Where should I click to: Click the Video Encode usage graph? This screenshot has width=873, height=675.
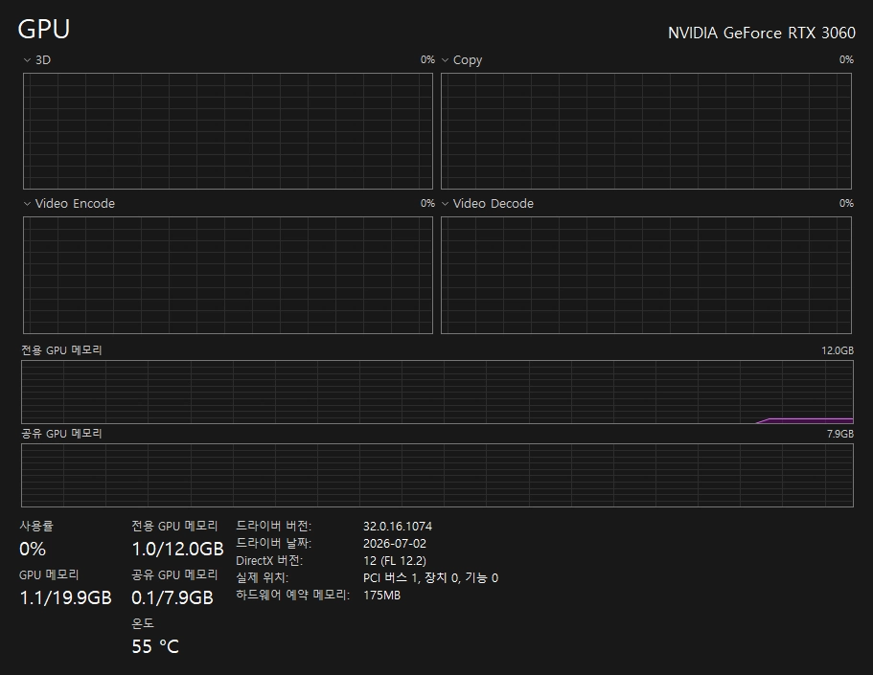pyautogui.click(x=228, y=276)
